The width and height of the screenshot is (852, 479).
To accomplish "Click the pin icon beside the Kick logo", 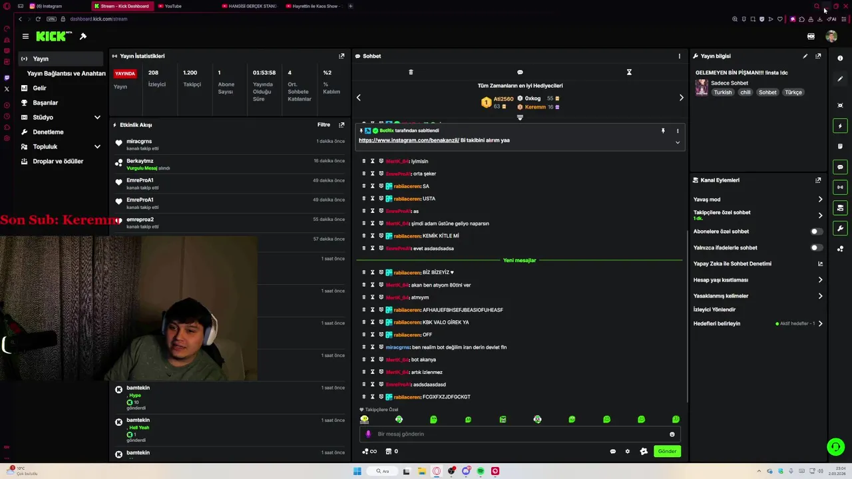I will [83, 36].
